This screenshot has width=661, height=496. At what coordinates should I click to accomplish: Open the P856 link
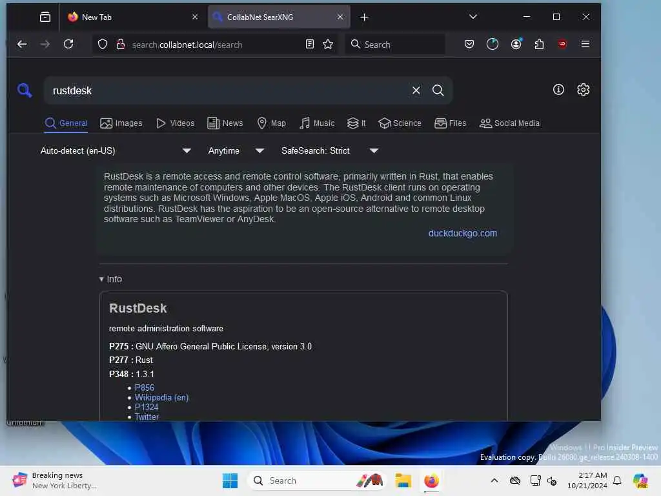pos(144,387)
